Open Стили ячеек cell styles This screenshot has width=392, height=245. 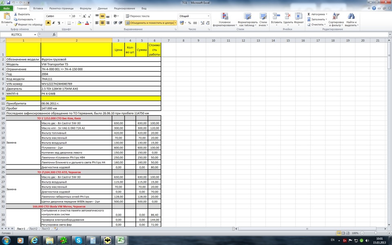coord(263,20)
